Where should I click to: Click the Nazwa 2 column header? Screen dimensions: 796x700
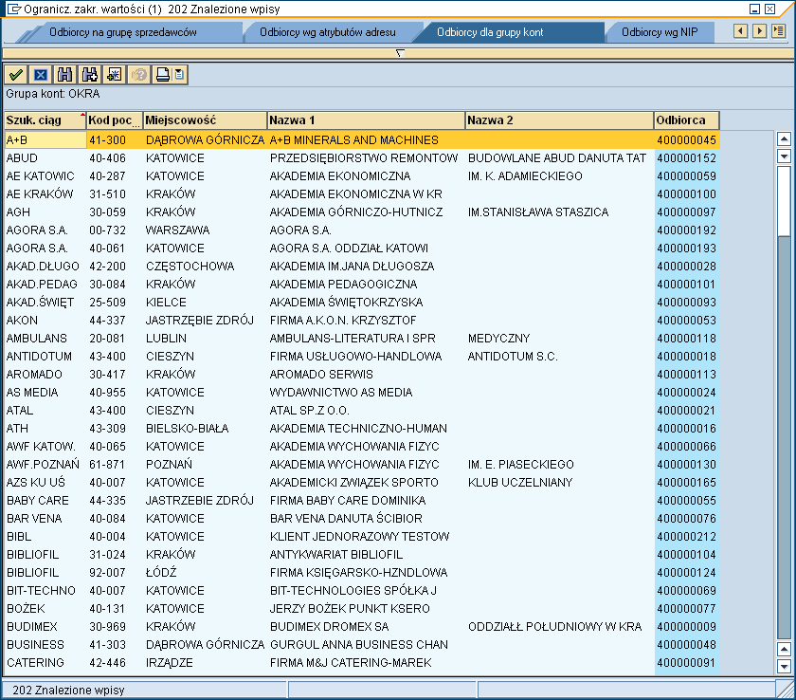559,120
